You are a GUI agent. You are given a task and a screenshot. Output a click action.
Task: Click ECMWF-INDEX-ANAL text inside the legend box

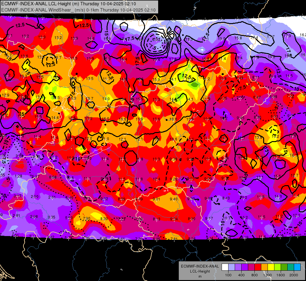200,266
